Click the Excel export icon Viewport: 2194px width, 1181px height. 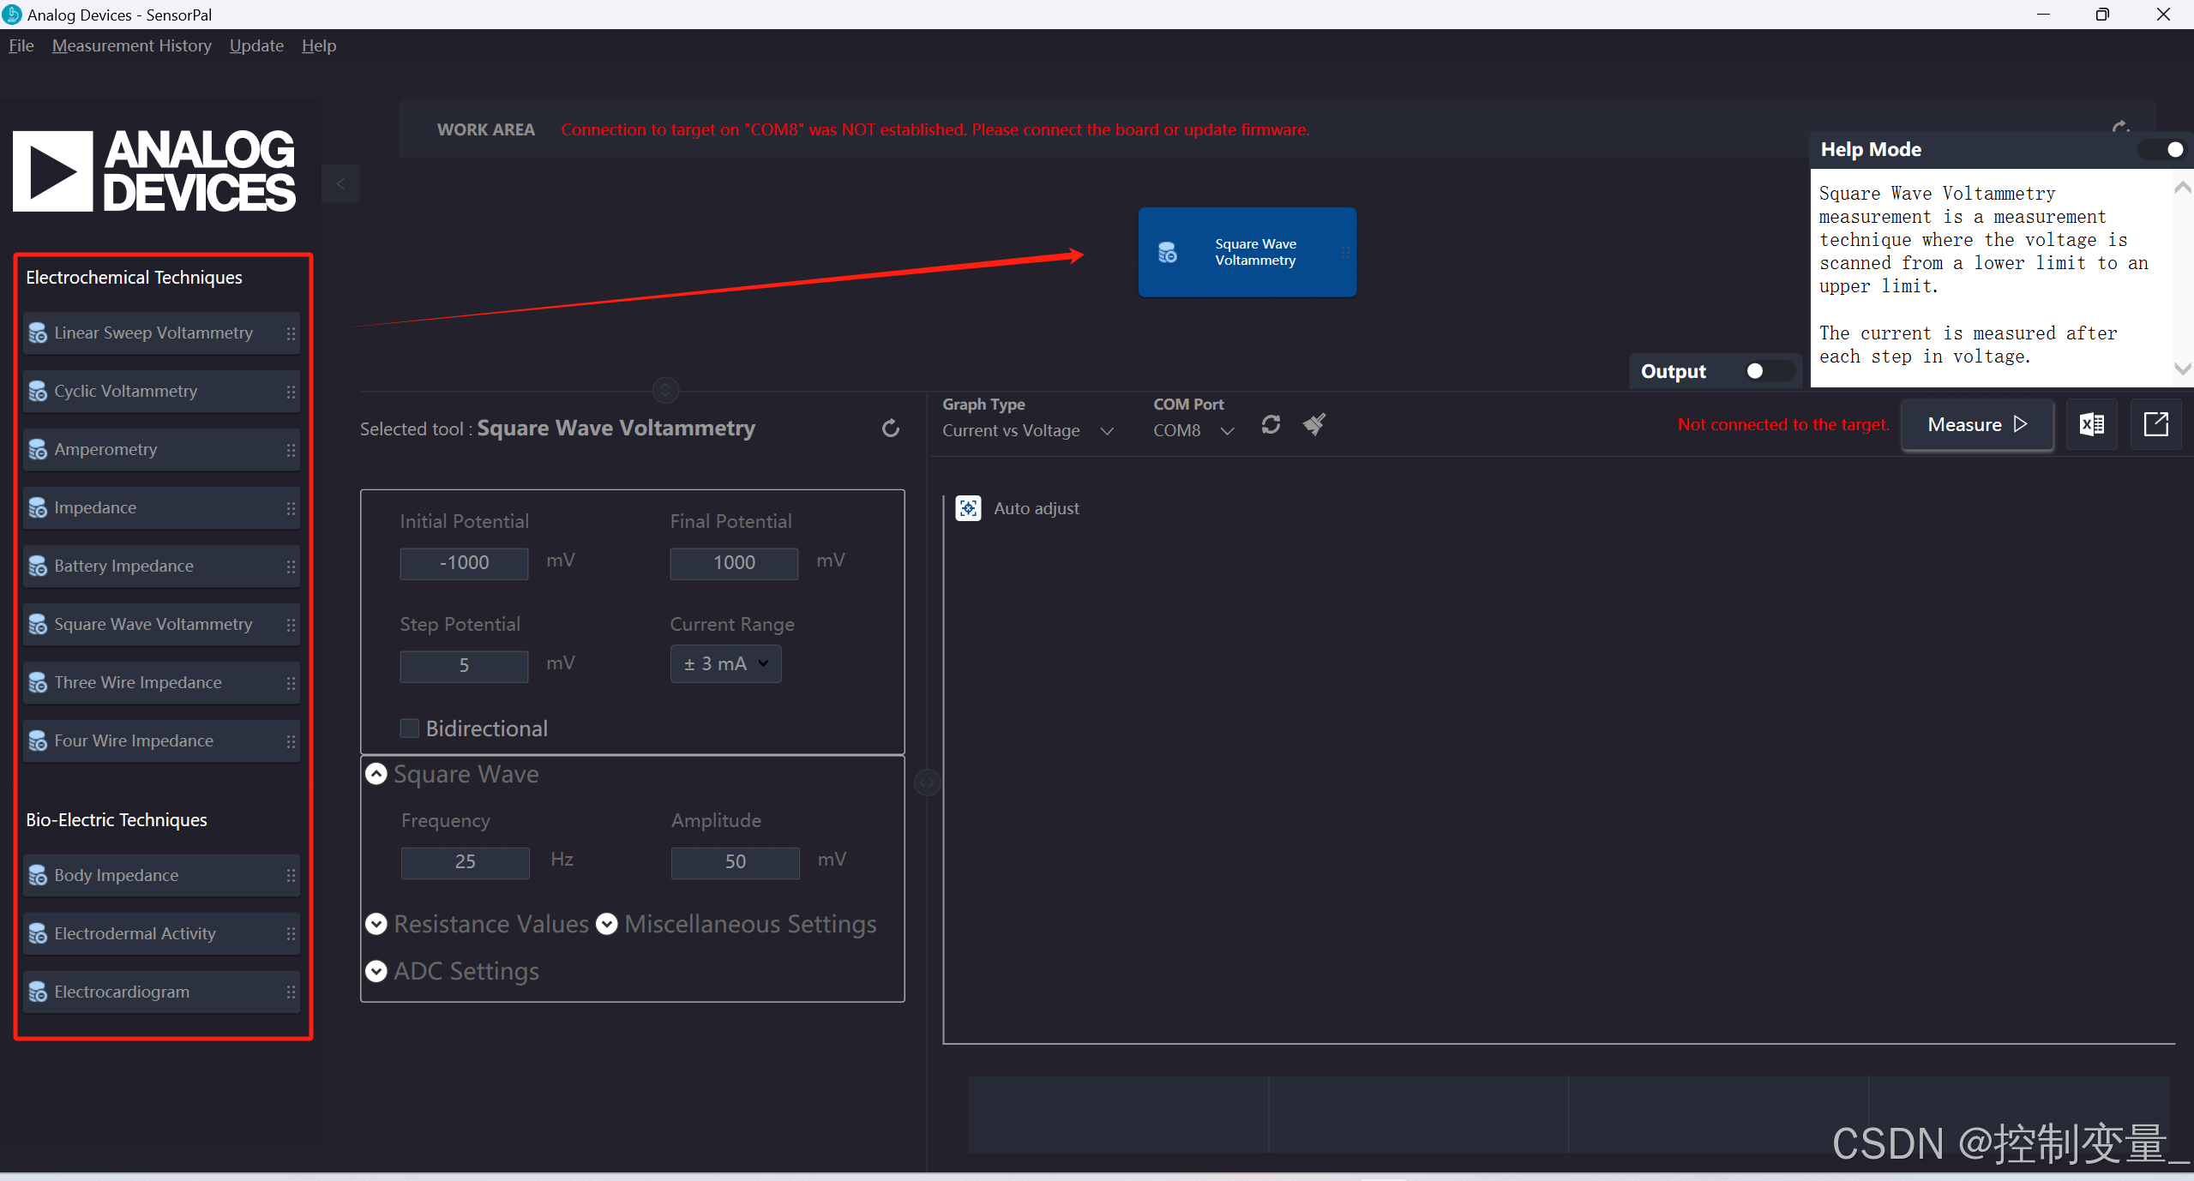(x=2091, y=424)
